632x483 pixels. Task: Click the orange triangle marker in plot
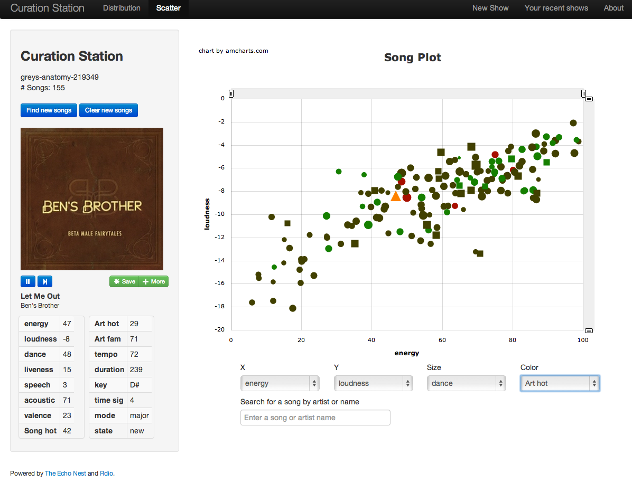396,196
